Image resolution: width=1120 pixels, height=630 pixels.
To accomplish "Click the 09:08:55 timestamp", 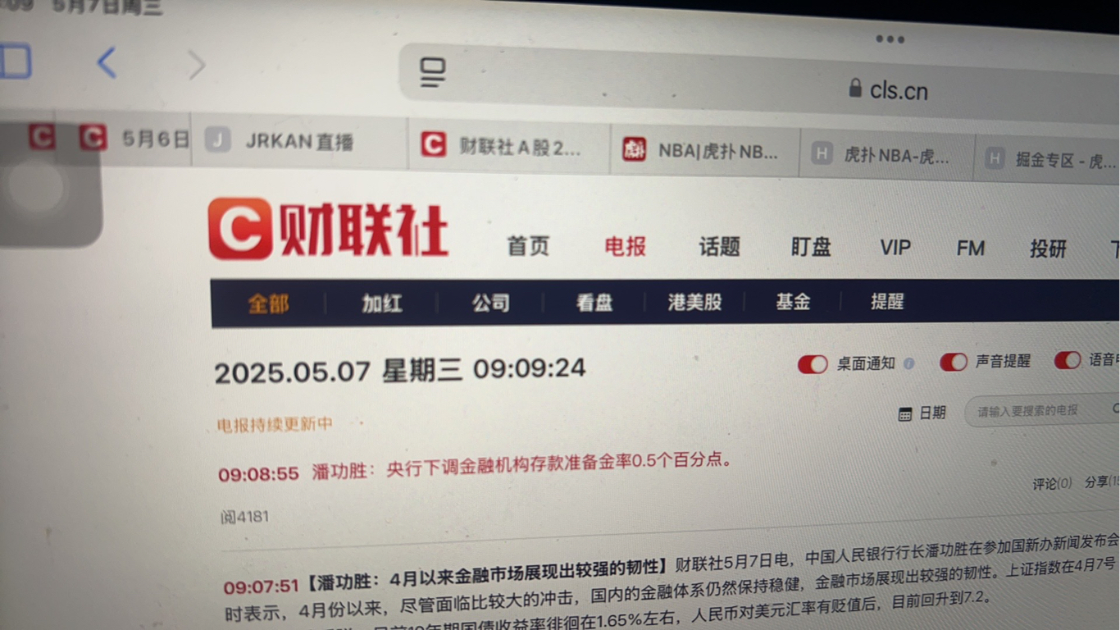I will [258, 473].
